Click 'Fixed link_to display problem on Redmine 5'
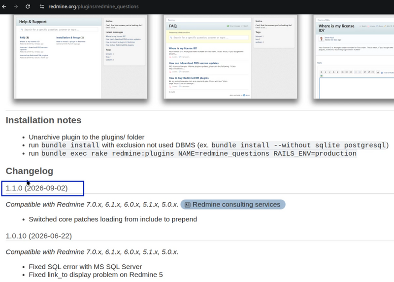 click(96, 275)
